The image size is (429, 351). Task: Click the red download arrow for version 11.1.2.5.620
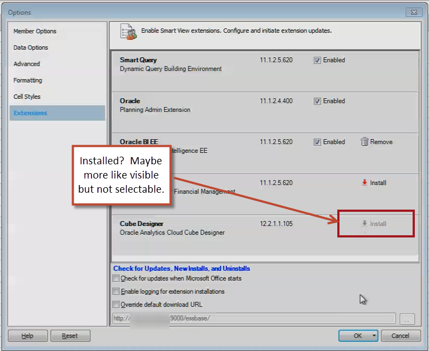pos(365,182)
